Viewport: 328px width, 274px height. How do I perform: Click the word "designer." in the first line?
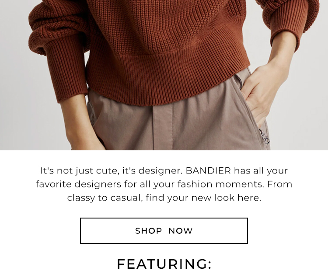tap(161, 171)
